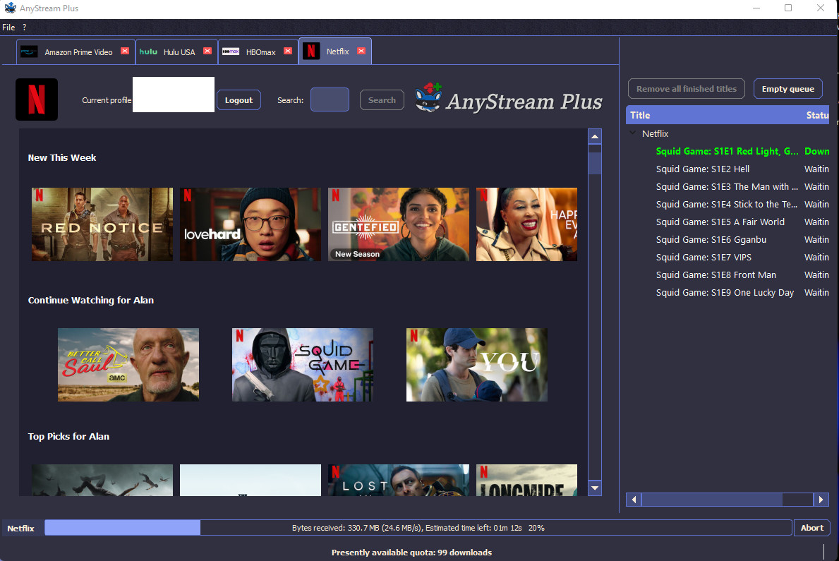Click the hulu logo icon in tab
This screenshot has height=561, width=839.
148,52
